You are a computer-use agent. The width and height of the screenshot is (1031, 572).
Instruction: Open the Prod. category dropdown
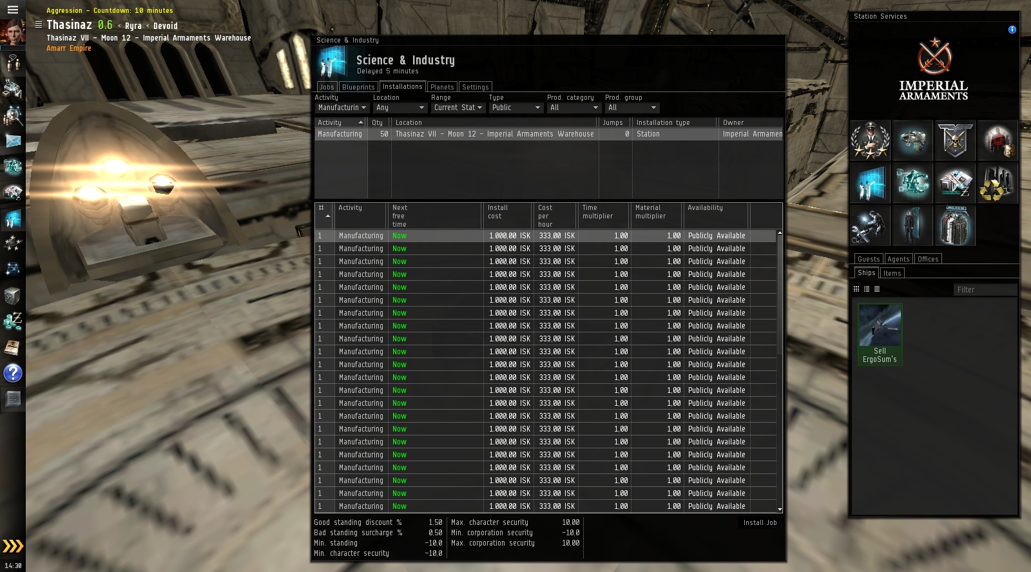point(573,108)
